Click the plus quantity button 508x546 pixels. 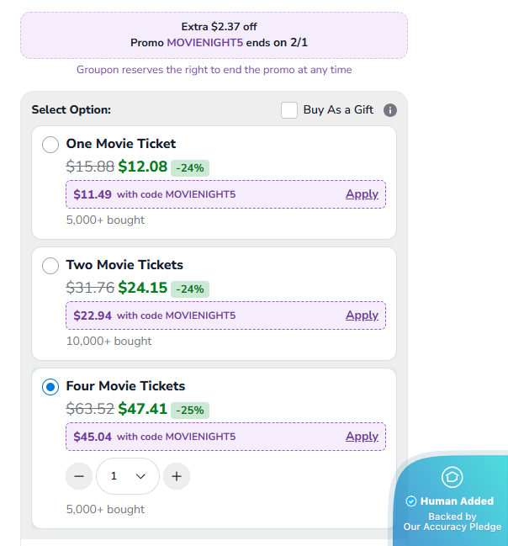tap(177, 476)
